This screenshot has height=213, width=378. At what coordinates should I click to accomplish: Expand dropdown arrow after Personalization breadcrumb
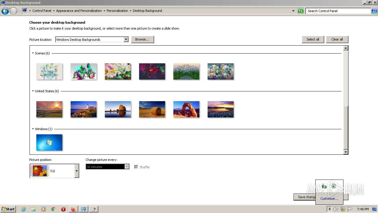point(131,11)
